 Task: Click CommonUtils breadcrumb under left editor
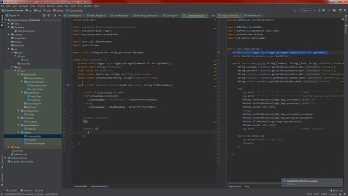tap(80, 186)
